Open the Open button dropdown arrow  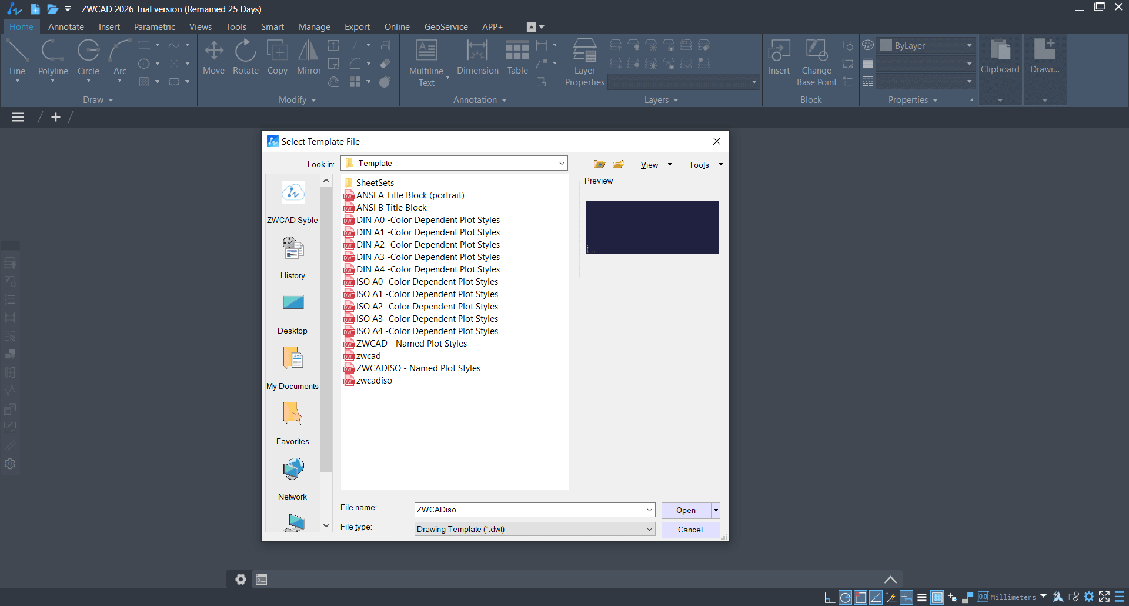(716, 510)
